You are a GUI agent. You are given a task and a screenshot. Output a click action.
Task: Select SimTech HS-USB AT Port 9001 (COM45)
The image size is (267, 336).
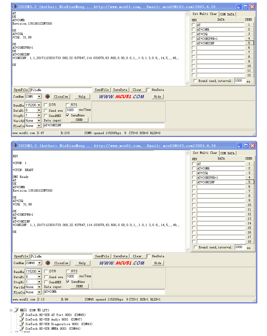[55, 315]
